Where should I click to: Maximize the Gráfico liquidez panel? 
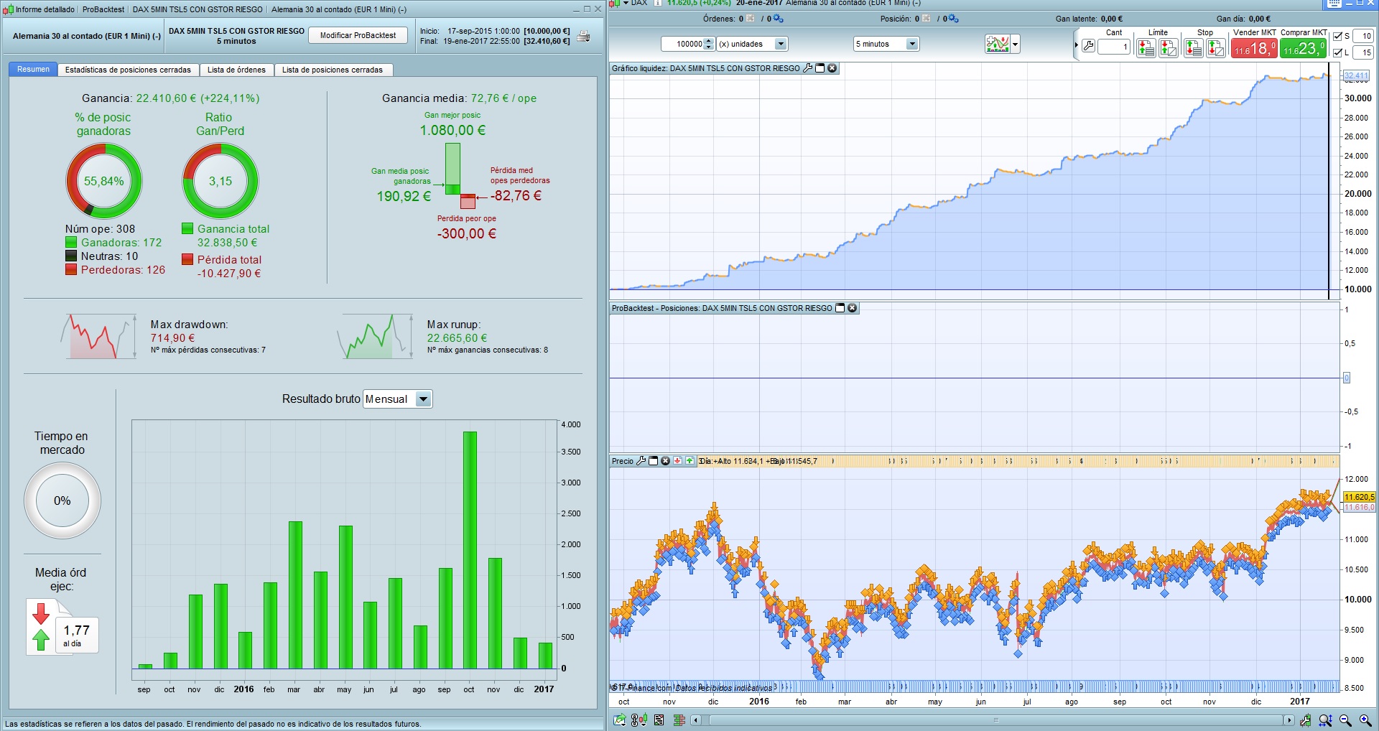[819, 68]
